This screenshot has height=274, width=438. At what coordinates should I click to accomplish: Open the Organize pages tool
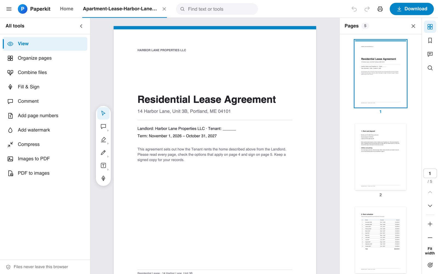[x=45, y=58]
